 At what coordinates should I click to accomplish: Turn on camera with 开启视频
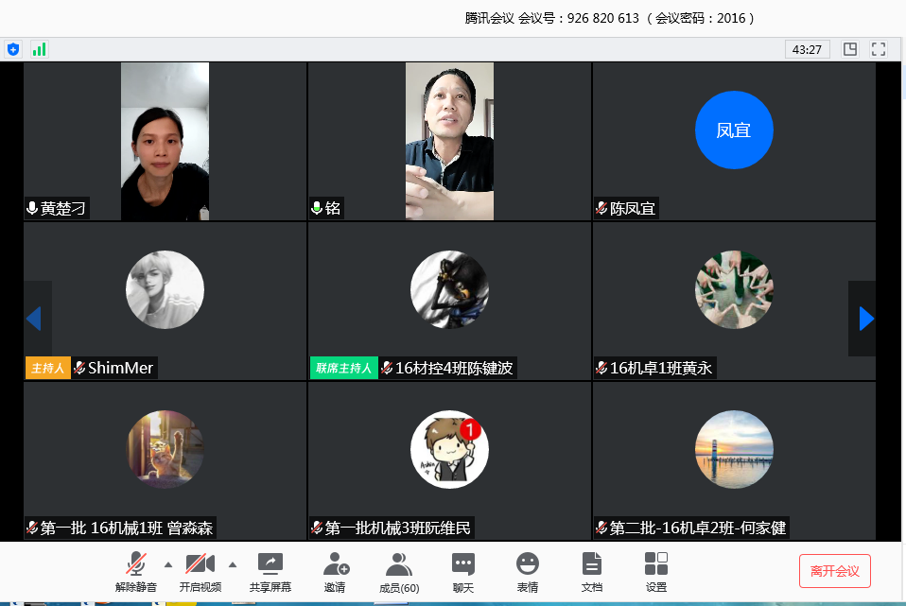point(200,572)
